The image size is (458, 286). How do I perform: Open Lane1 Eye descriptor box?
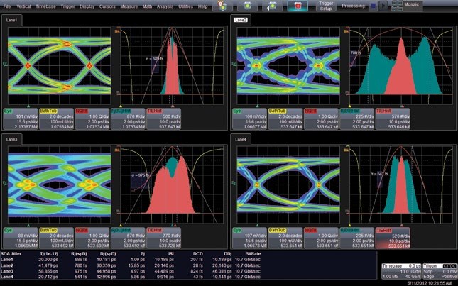point(21,119)
